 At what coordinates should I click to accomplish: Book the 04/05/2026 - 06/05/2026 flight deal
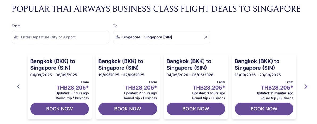(196, 109)
